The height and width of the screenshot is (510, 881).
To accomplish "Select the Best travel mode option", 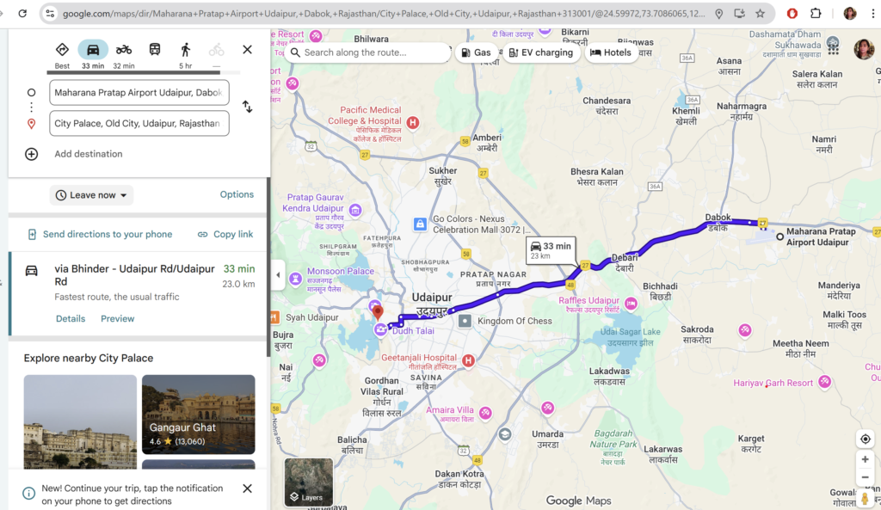I will (x=62, y=50).
